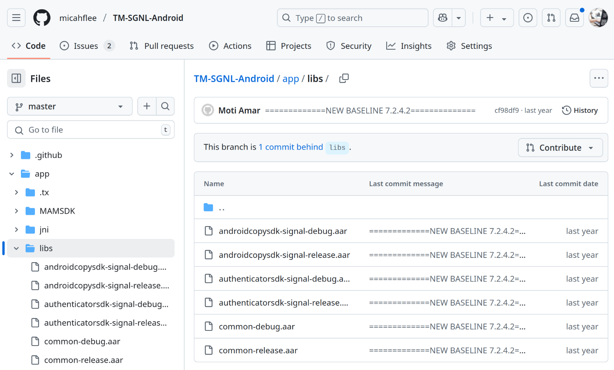Open authenticatorsdk-signal-debug.a... in file table
Image resolution: width=614 pixels, height=370 pixels.
coord(284,279)
